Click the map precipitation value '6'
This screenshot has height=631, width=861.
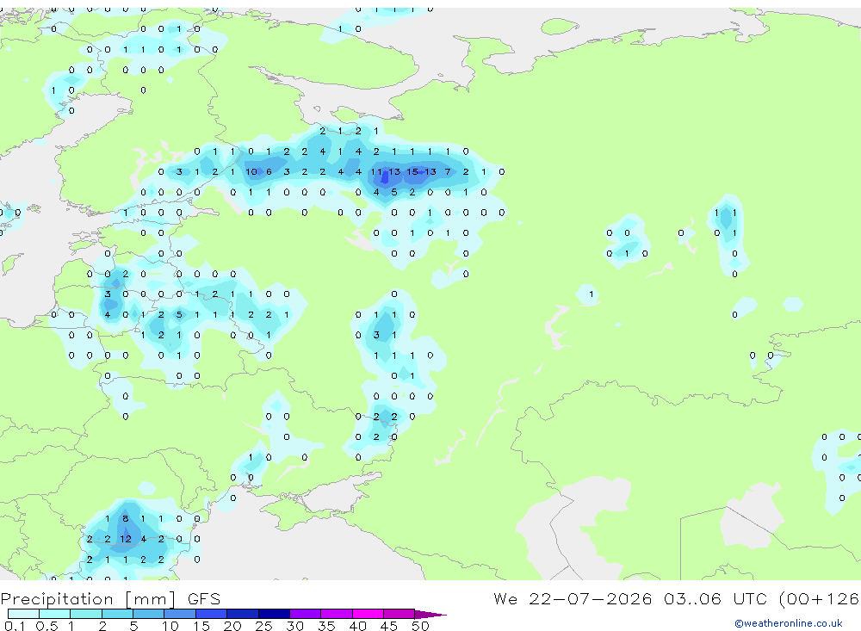269,172
